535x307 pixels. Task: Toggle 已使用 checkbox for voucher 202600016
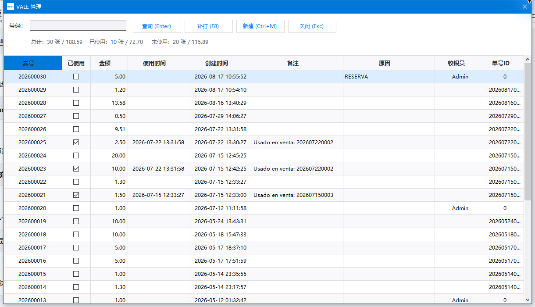click(x=76, y=261)
